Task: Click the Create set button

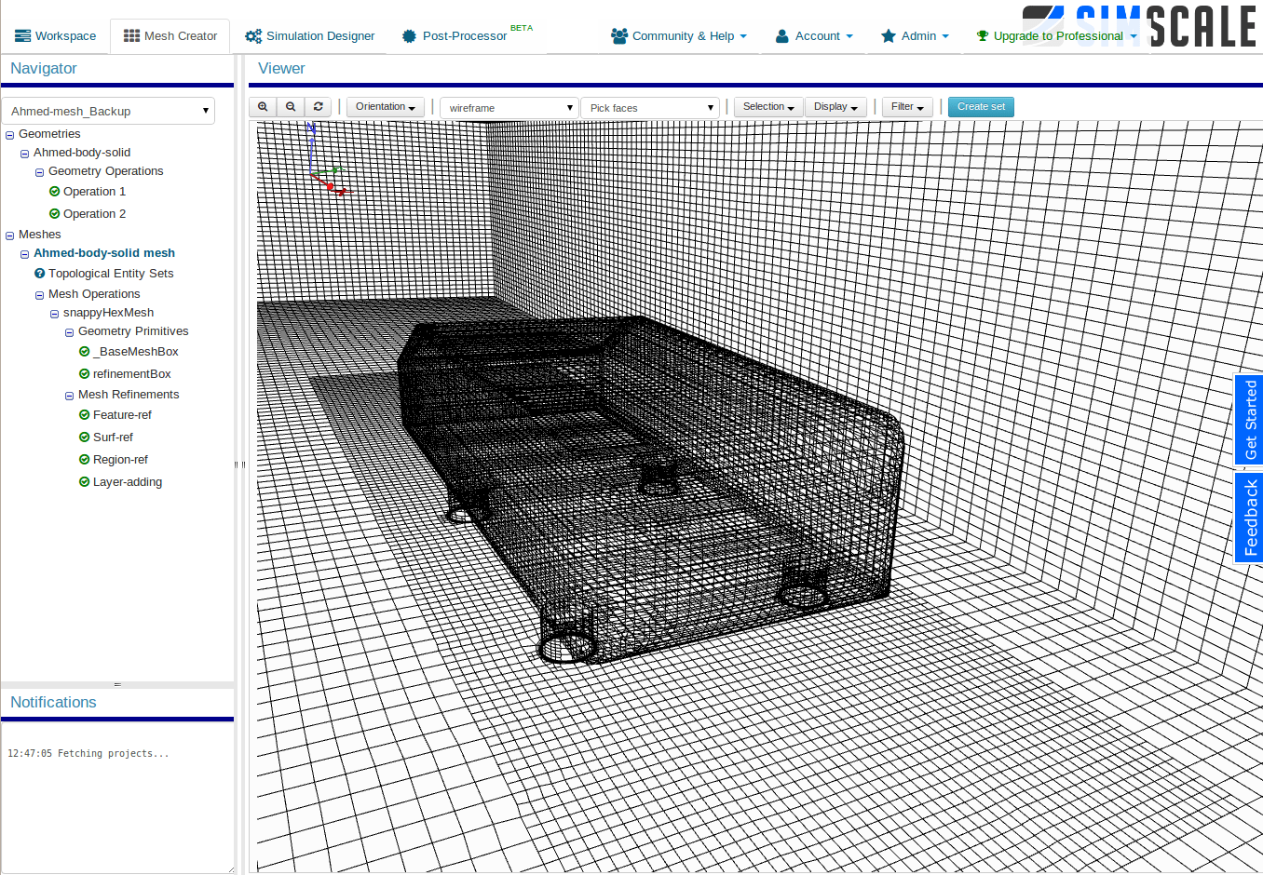Action: (981, 106)
